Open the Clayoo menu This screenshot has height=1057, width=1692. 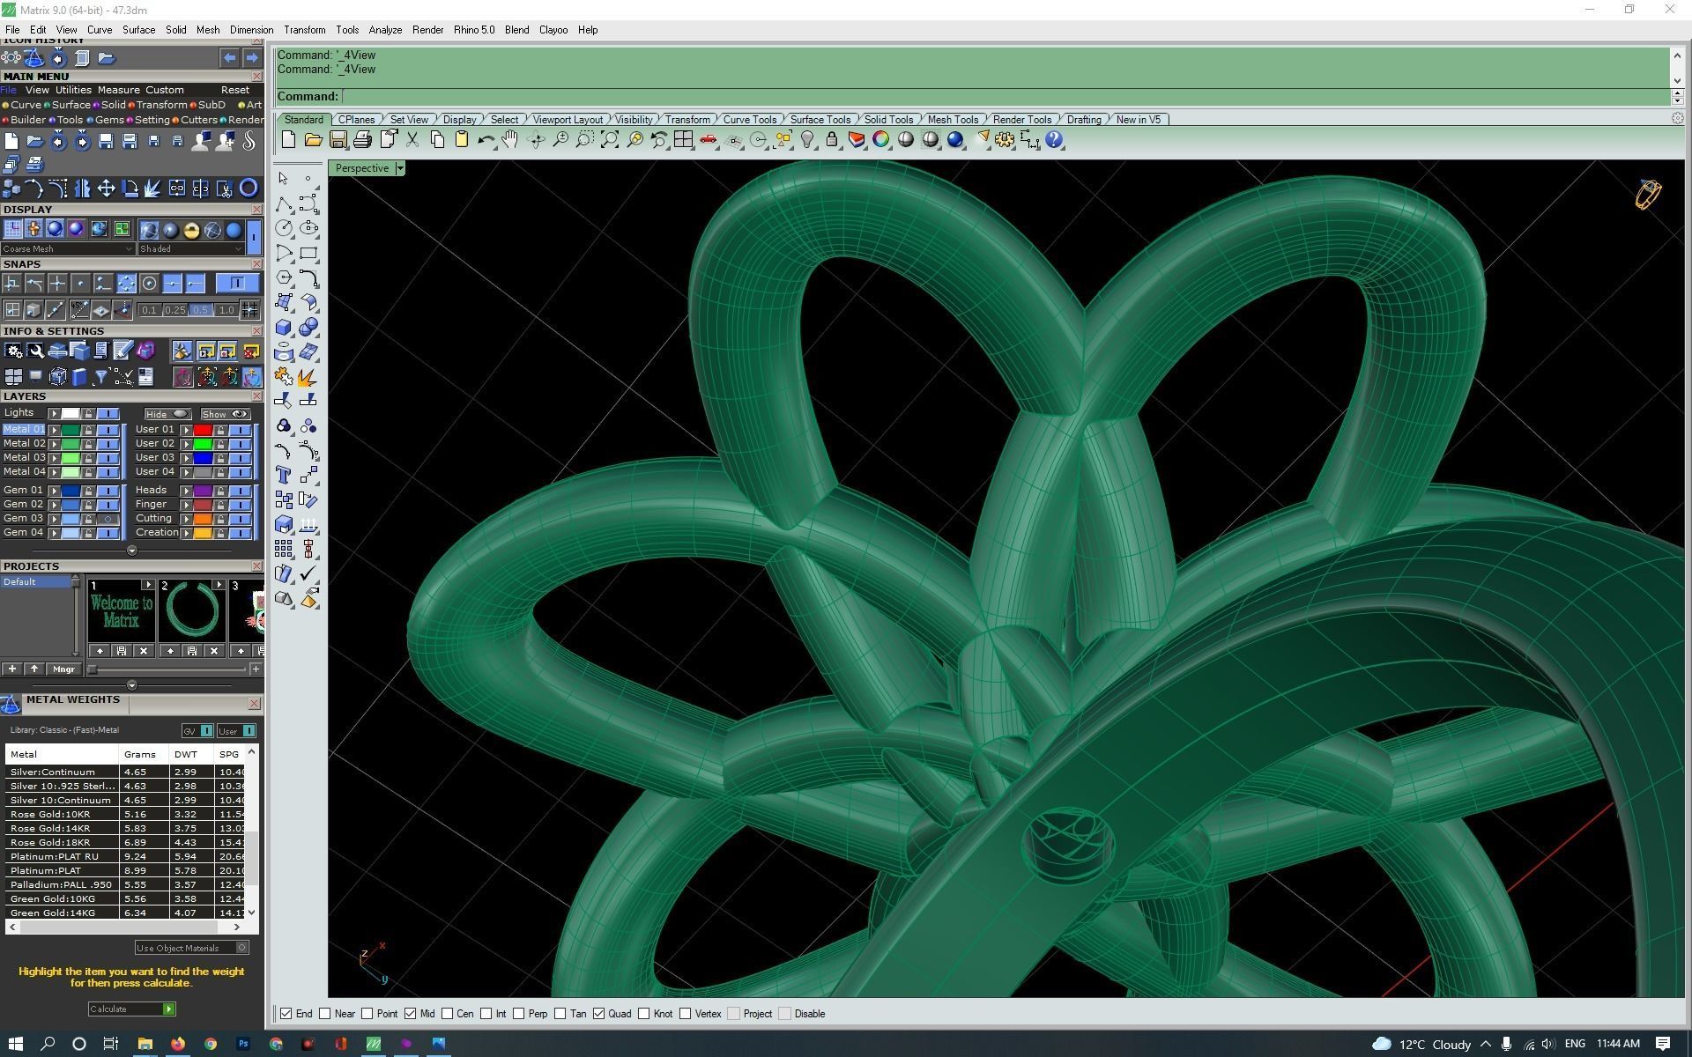(x=553, y=30)
